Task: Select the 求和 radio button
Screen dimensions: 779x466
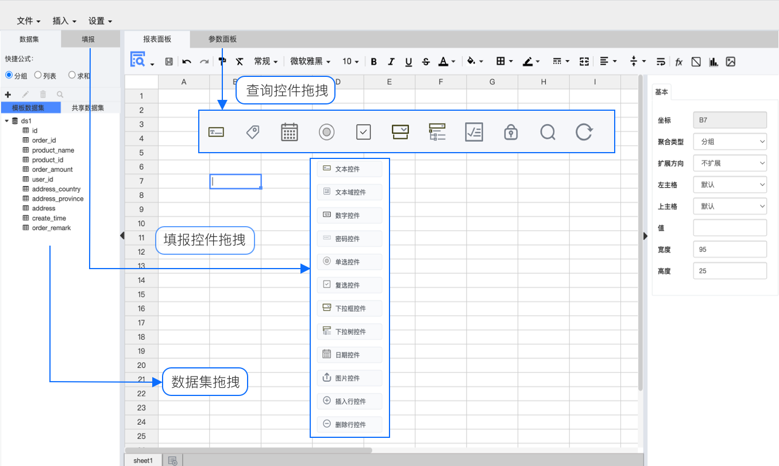Action: coord(72,75)
